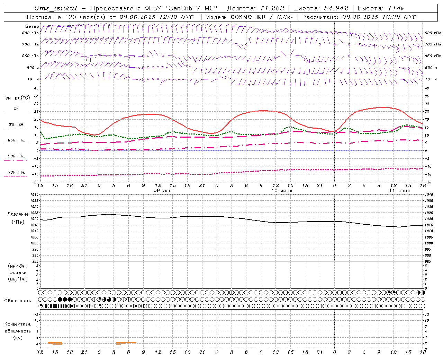Click the 500 гПа temperature legend entry

16,172
